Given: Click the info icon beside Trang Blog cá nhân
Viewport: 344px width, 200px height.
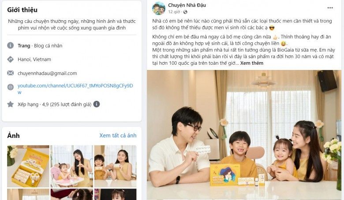Looking at the screenshot, I should pos(10,45).
